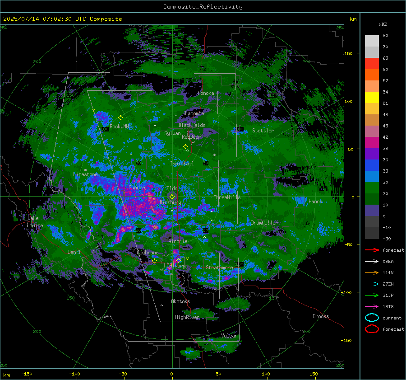The width and height of the screenshot is (406, 380).
Task: Select the purple 36-39 dBZ swatch
Action: pyautogui.click(x=372, y=154)
